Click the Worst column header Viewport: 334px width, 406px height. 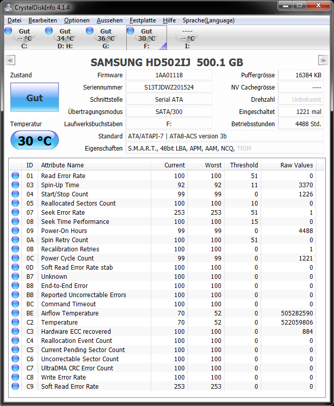pyautogui.click(x=206, y=165)
